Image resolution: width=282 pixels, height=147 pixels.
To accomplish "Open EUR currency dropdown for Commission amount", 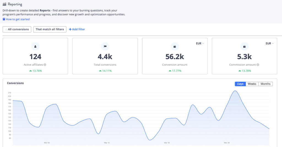I will click(x=270, y=44).
